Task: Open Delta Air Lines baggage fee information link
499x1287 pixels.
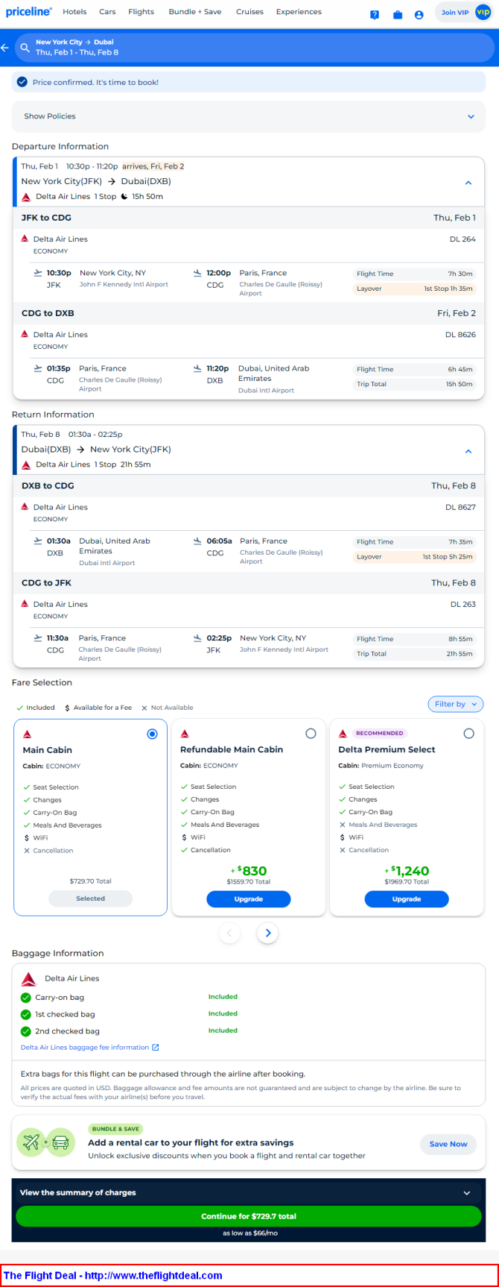Action: pyautogui.click(x=85, y=1048)
